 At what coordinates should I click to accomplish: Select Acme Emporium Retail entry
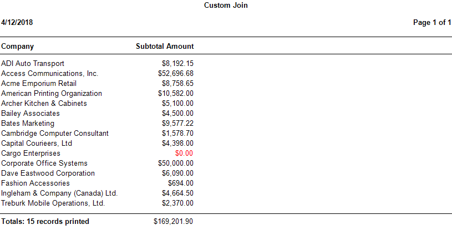point(39,84)
